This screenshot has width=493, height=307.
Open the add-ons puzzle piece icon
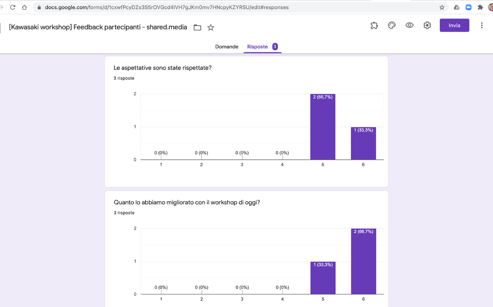click(374, 25)
